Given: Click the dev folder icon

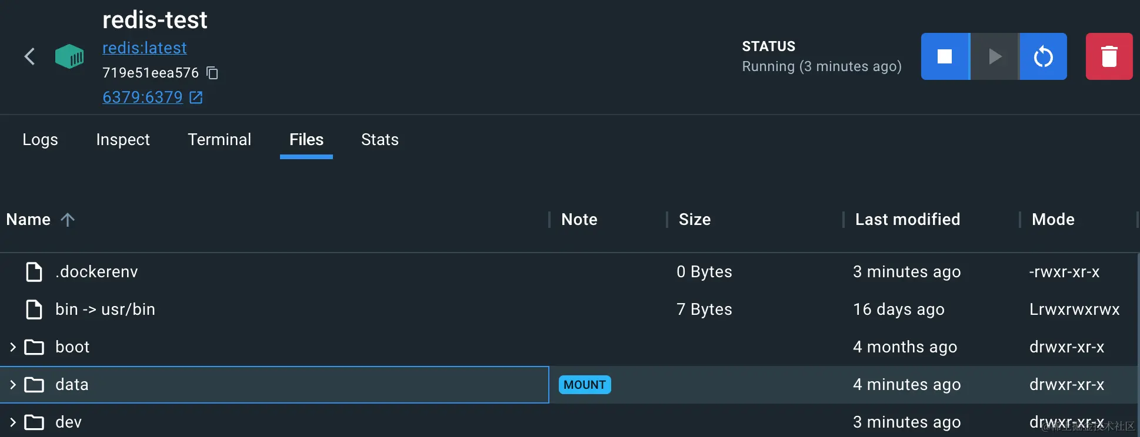Looking at the screenshot, I should click(34, 422).
